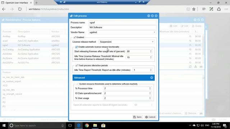The height and width of the screenshot is (129, 230).
Task: Cancel the Edit process dialog
Action: (150, 117)
